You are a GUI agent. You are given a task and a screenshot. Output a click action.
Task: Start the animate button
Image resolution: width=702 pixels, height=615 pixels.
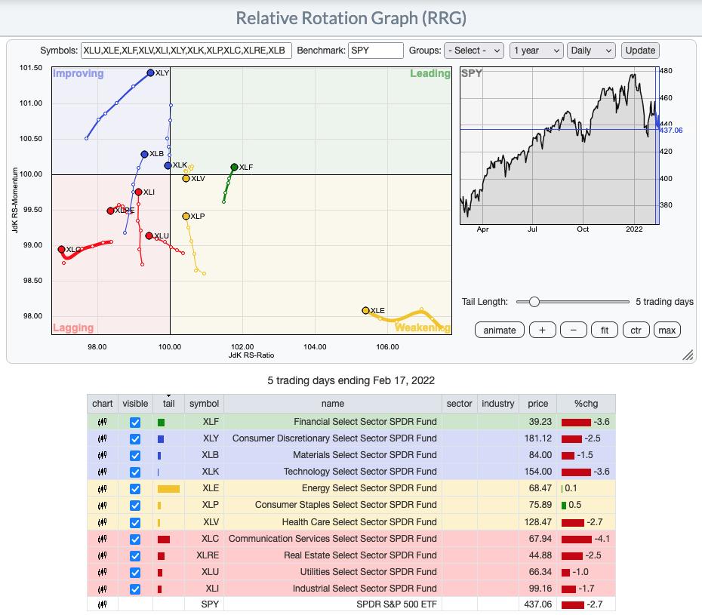[x=499, y=331]
